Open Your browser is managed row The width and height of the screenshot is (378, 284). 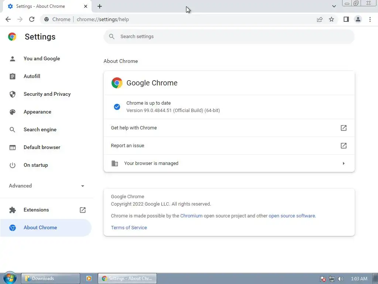(229, 163)
